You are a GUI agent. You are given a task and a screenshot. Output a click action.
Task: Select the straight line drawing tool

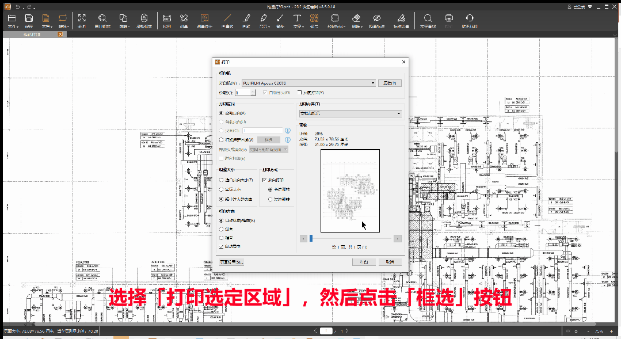tap(227, 18)
